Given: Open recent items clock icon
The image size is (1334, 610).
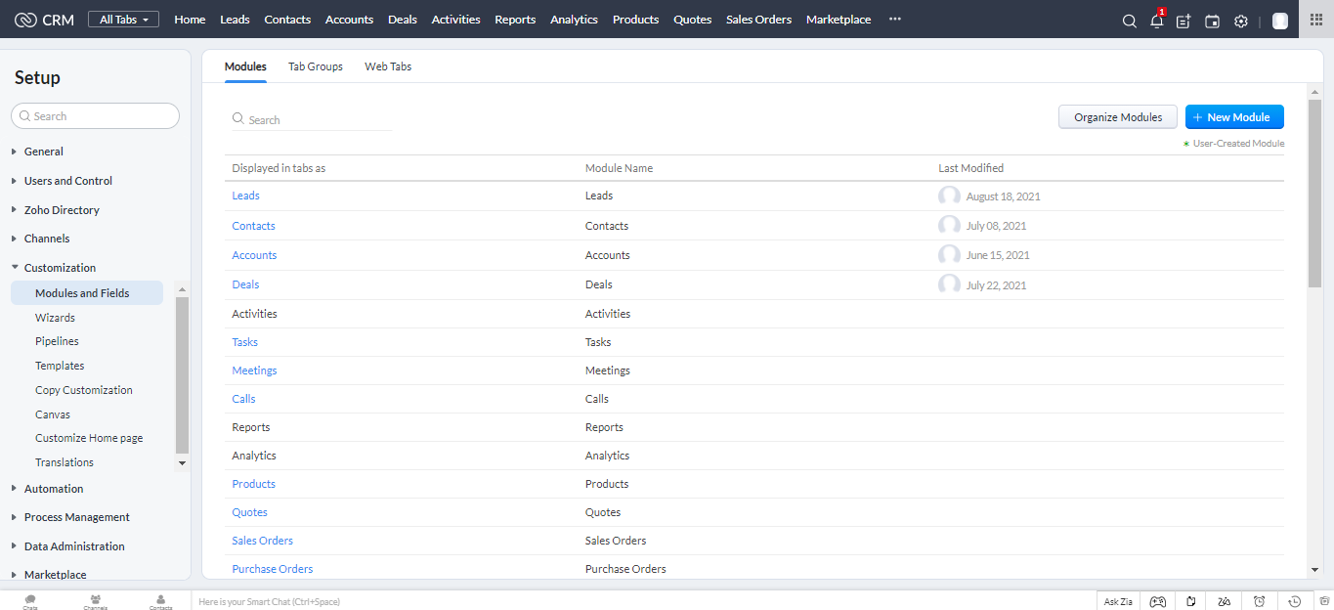Looking at the screenshot, I should click(1294, 601).
